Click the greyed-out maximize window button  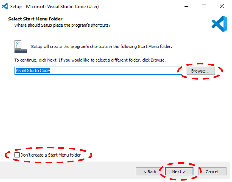204,6
